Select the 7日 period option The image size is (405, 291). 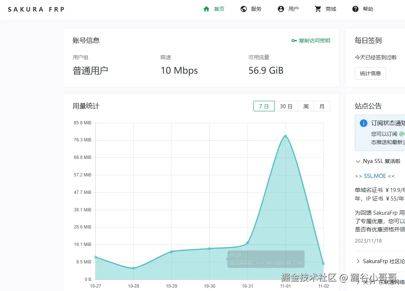point(264,106)
